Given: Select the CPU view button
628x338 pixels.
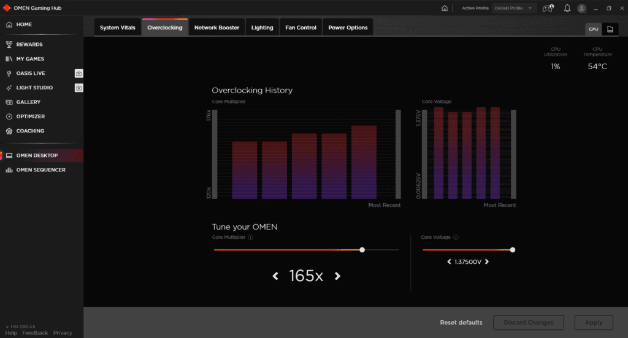Looking at the screenshot, I should click(593, 29).
